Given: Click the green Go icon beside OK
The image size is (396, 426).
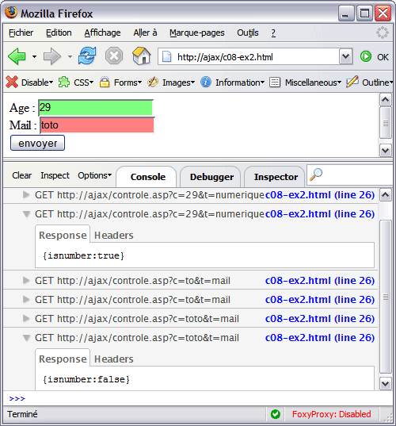Looking at the screenshot, I should (x=366, y=57).
